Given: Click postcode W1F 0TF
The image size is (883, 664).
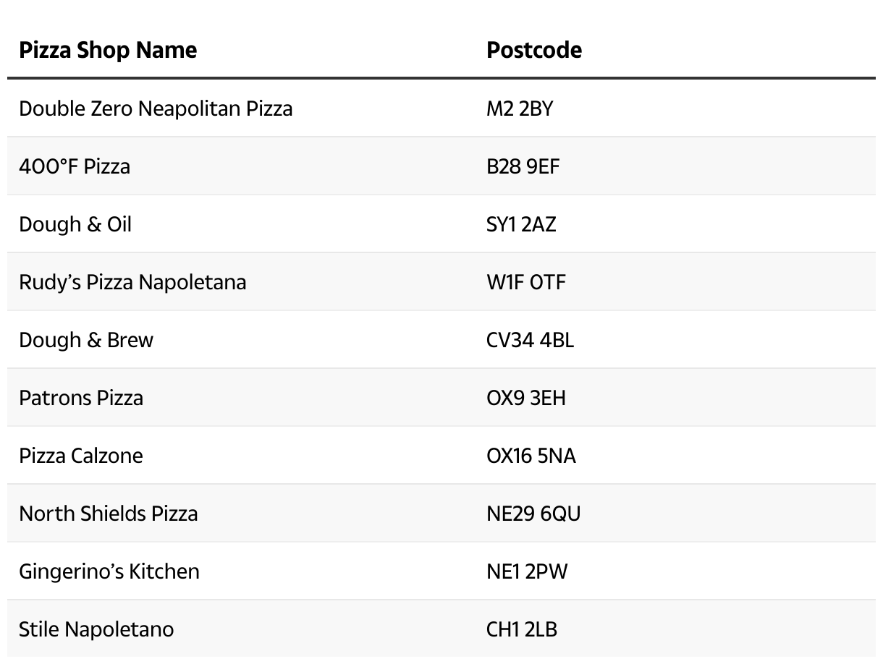Looking at the screenshot, I should pos(525,282).
